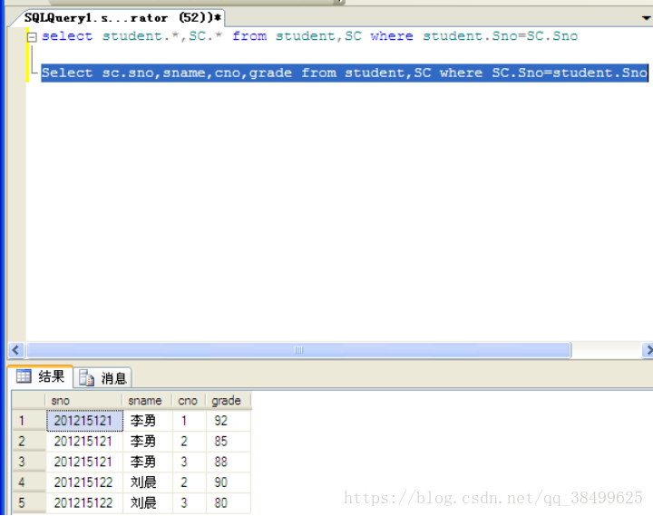
Task: Switch to the 结果 results tab
Action: pos(41,376)
